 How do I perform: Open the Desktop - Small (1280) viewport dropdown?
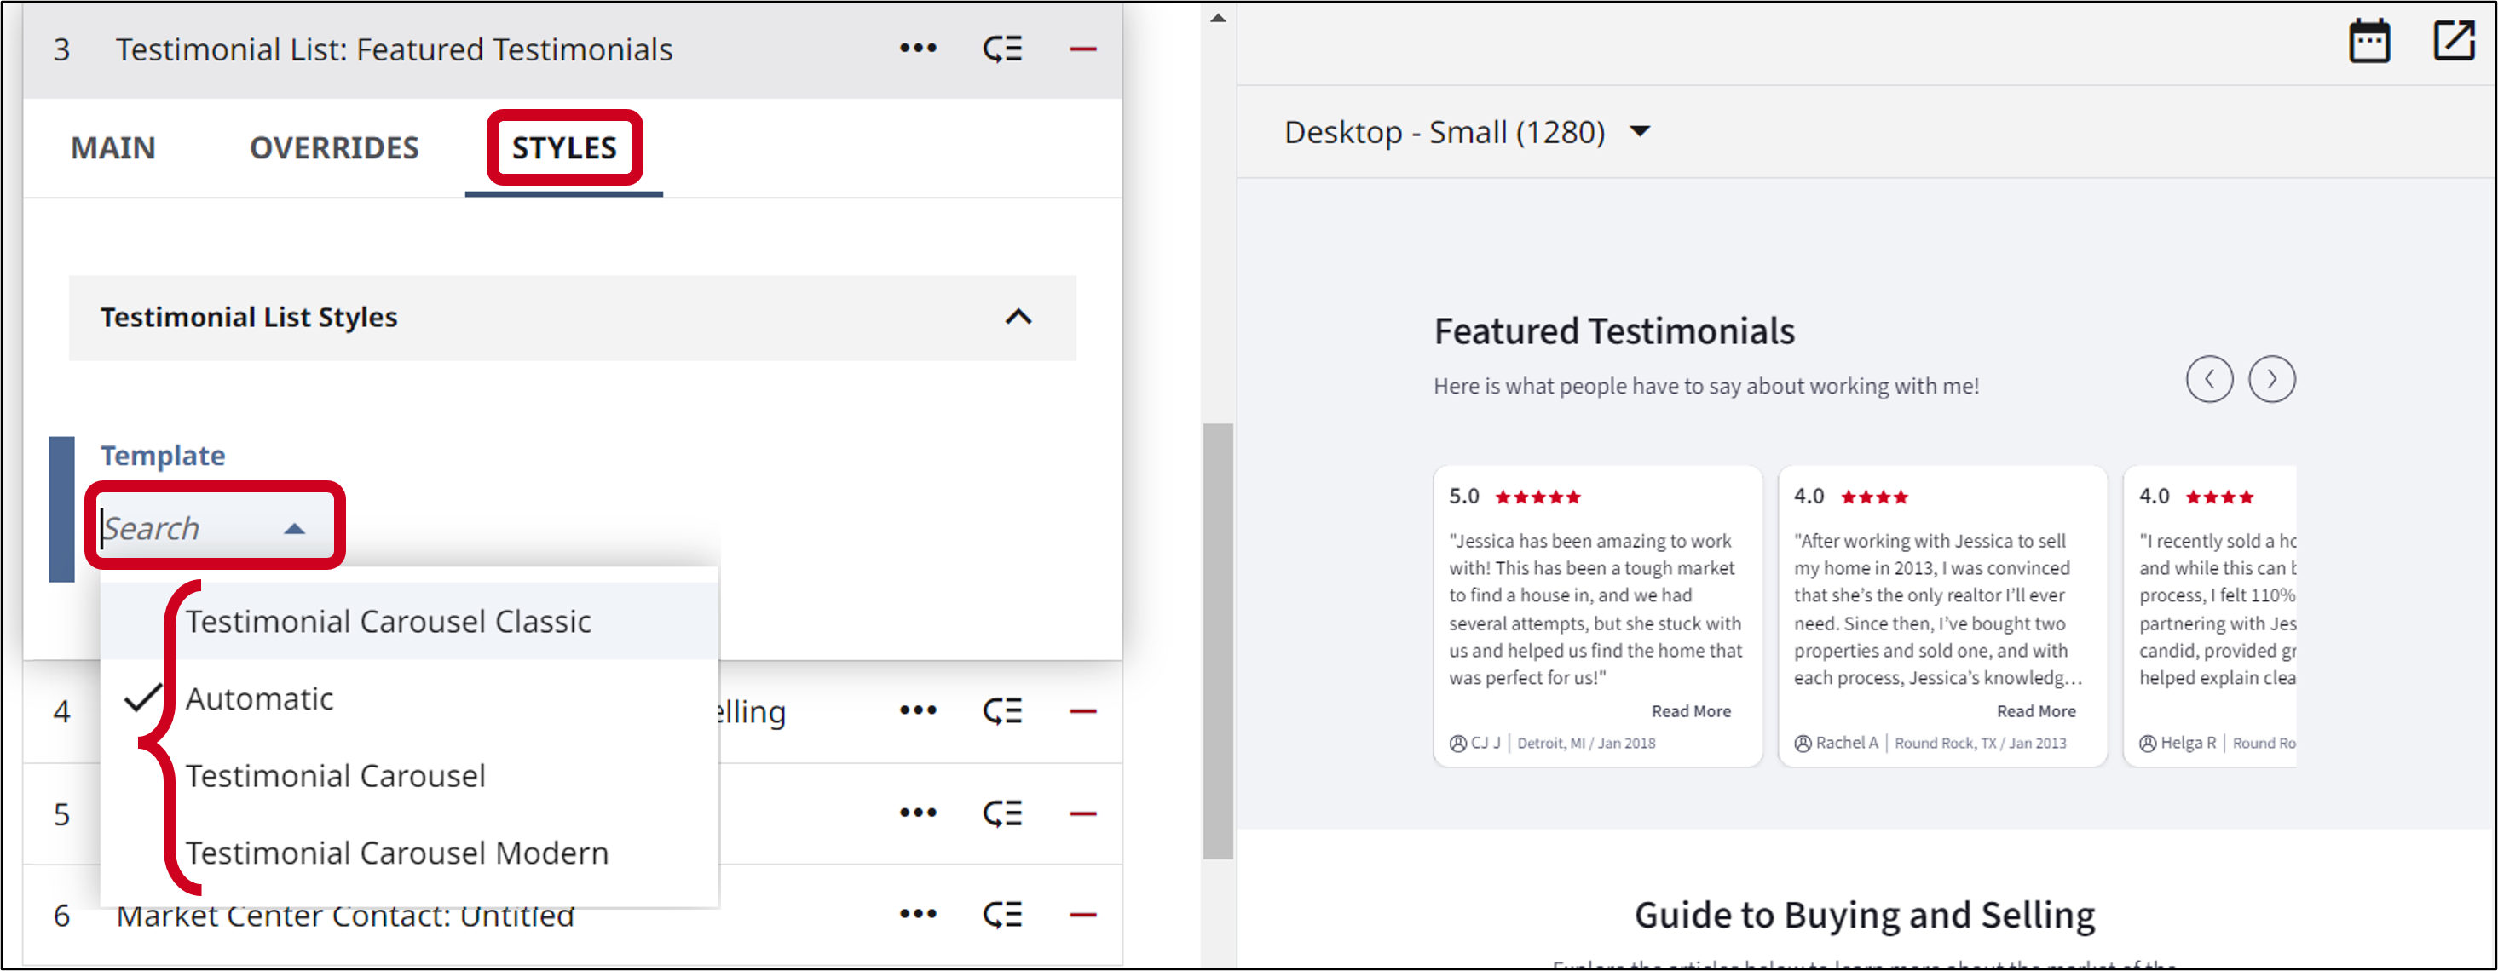(x=1468, y=132)
